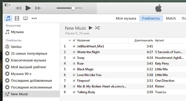Open the Music library note icon
Screen dimensions: 186x101
[8, 18]
